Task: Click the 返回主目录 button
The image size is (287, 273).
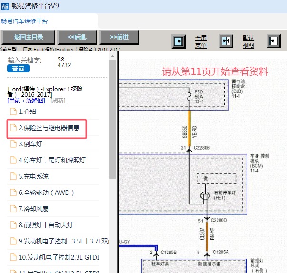Action: (28, 37)
